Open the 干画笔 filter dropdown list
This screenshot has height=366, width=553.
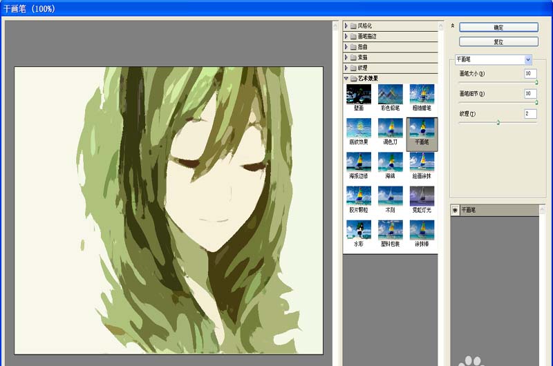click(x=528, y=60)
